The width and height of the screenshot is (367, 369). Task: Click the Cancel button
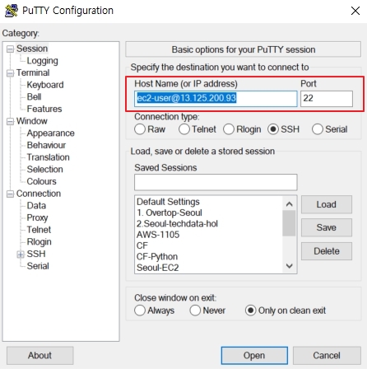(327, 356)
